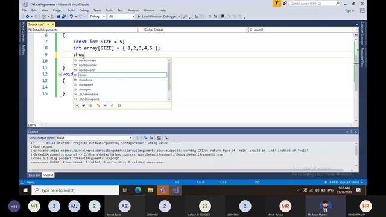Close the Output panel
The width and height of the screenshot is (386, 217).
[356, 132]
